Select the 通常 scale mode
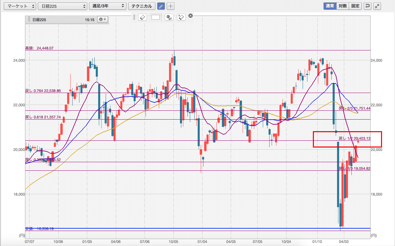The image size is (395, 246). click(330, 6)
